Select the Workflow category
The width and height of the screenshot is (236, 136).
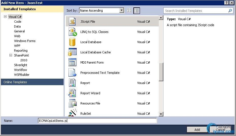[21, 70]
